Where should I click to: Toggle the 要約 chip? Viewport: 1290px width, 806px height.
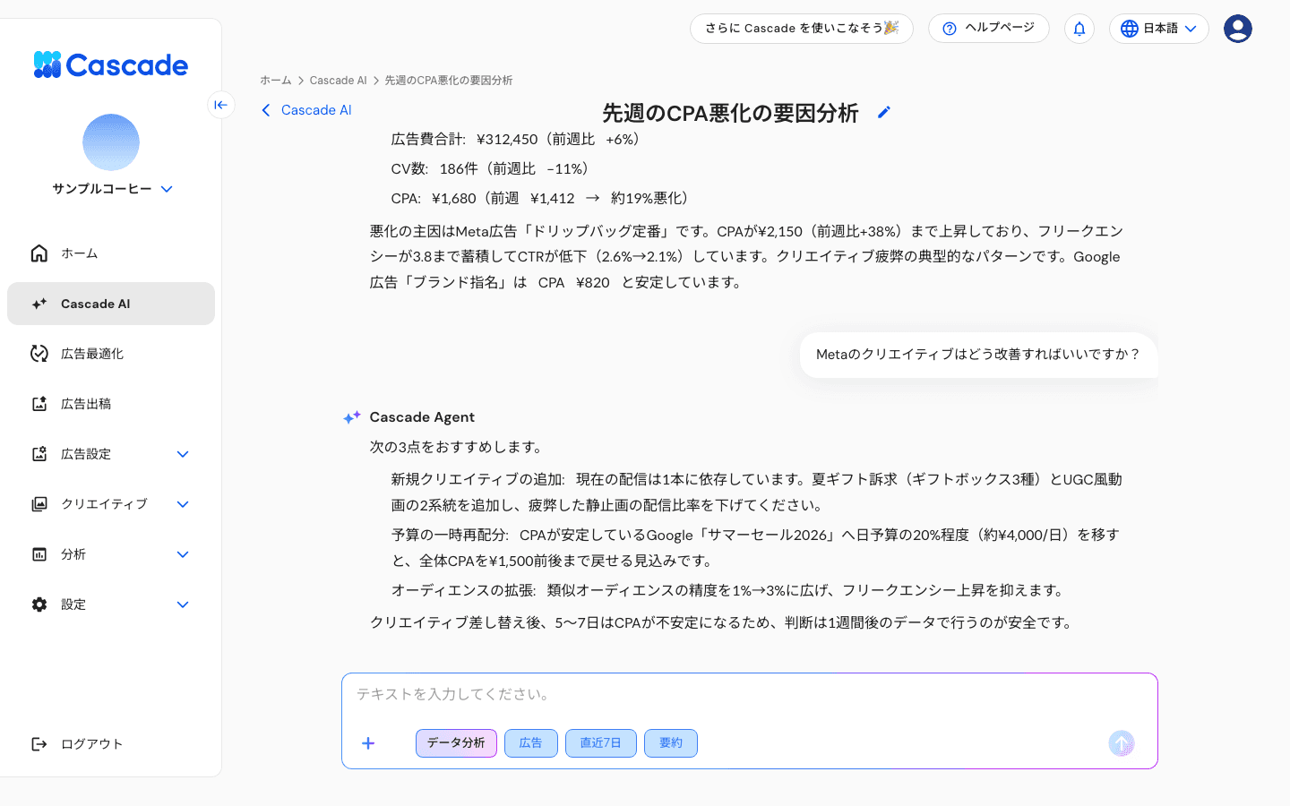(671, 743)
